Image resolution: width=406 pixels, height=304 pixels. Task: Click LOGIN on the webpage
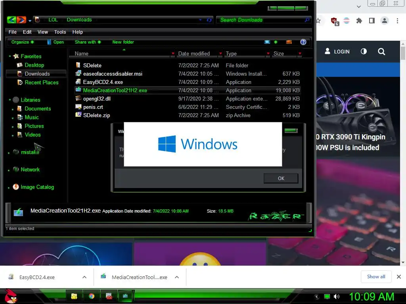pyautogui.click(x=337, y=51)
